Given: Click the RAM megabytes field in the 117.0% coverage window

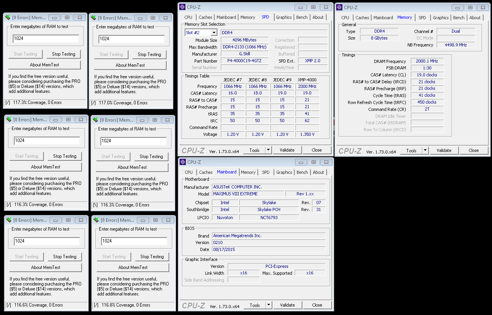Looking at the screenshot, I should pyautogui.click(x=132, y=39).
